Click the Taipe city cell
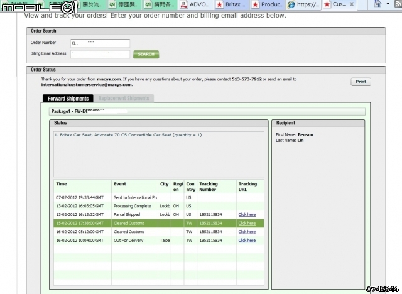 coord(165,240)
